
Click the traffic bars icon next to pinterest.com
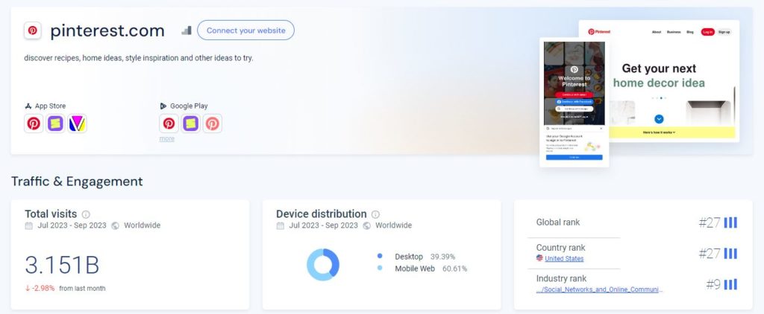click(186, 31)
